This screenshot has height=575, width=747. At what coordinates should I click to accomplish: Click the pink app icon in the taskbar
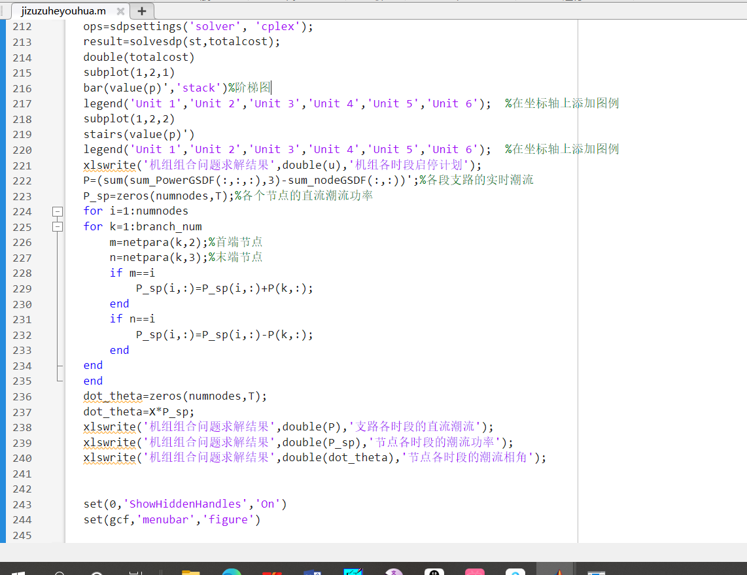(x=475, y=571)
